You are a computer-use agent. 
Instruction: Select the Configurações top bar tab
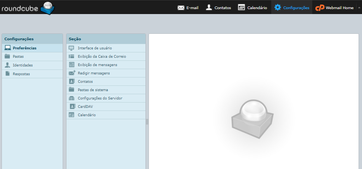(x=292, y=8)
